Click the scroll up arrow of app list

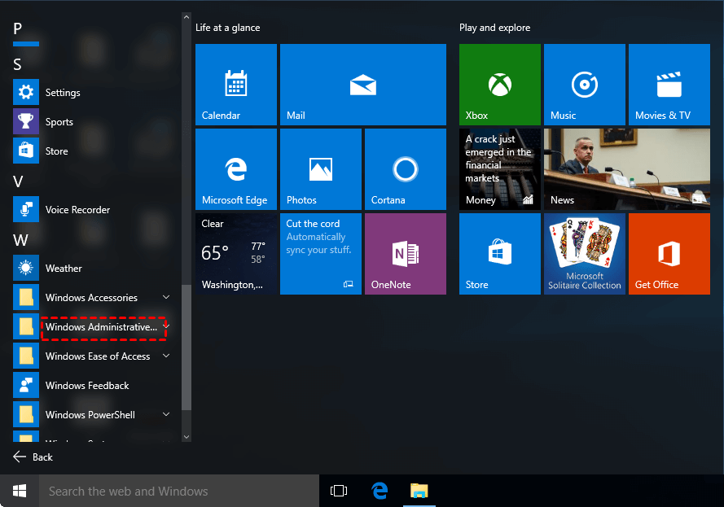click(x=186, y=17)
